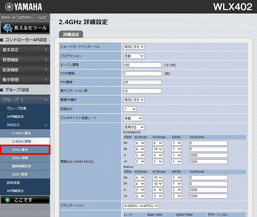Click the ここです locate indicator button
Viewport: 257px width, 217px height.
click(x=25, y=200)
